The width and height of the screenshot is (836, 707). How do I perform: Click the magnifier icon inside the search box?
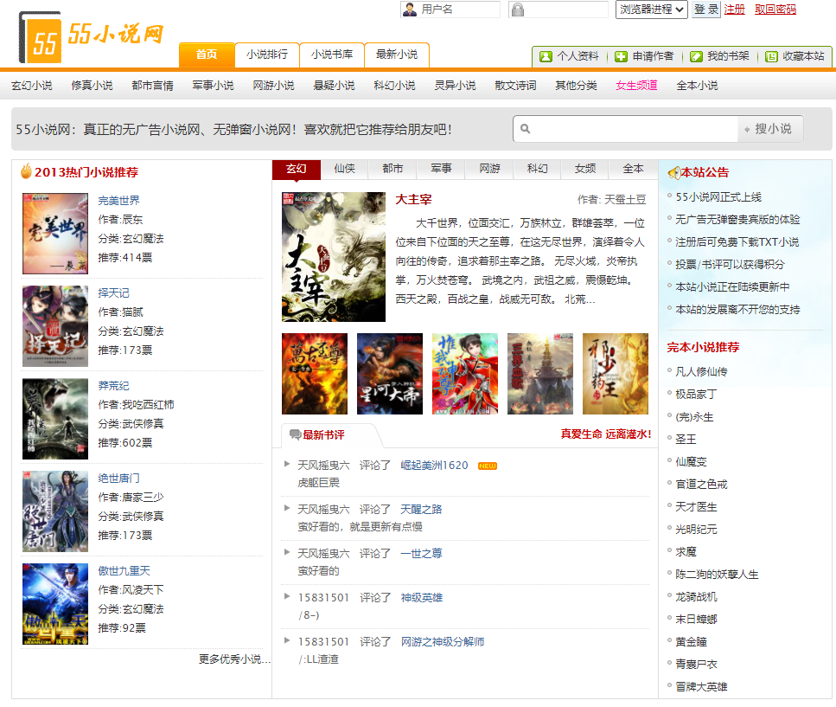(526, 128)
